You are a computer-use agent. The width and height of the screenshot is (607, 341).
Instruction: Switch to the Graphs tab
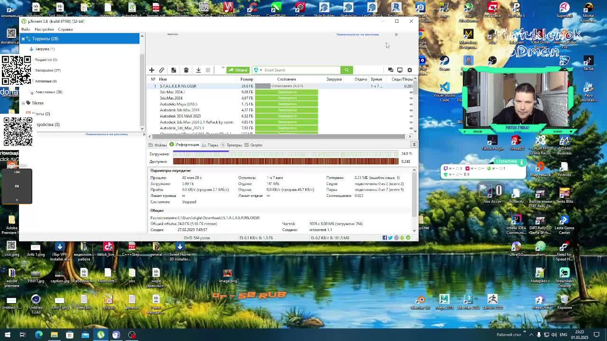(254, 145)
